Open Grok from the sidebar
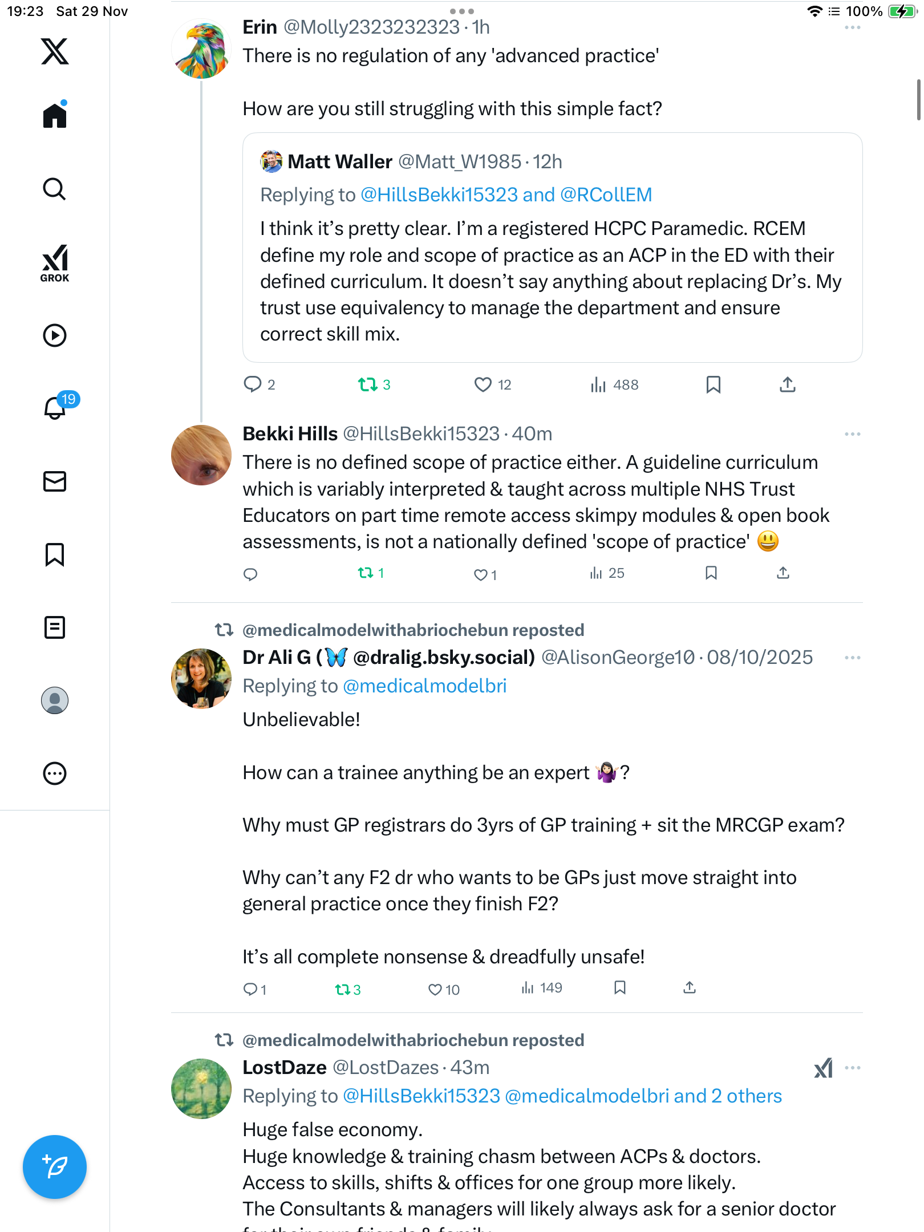924x1232 pixels. pyautogui.click(x=55, y=263)
